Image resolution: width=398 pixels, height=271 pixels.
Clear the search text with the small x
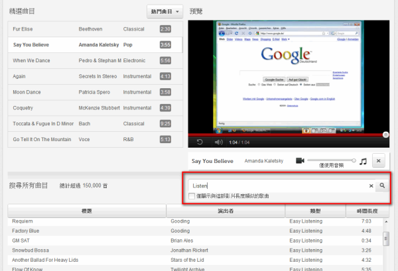pos(371,186)
